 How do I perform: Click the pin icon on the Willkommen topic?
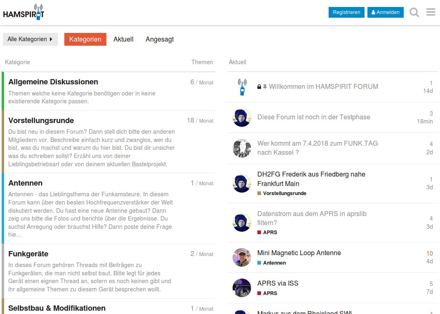(x=264, y=86)
